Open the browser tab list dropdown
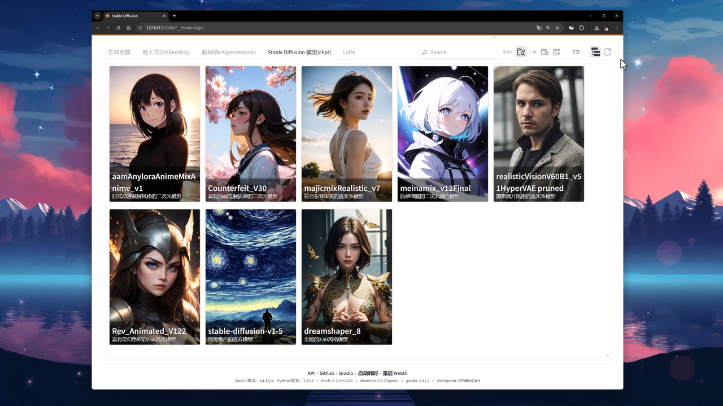This screenshot has width=723, height=406. [x=98, y=16]
